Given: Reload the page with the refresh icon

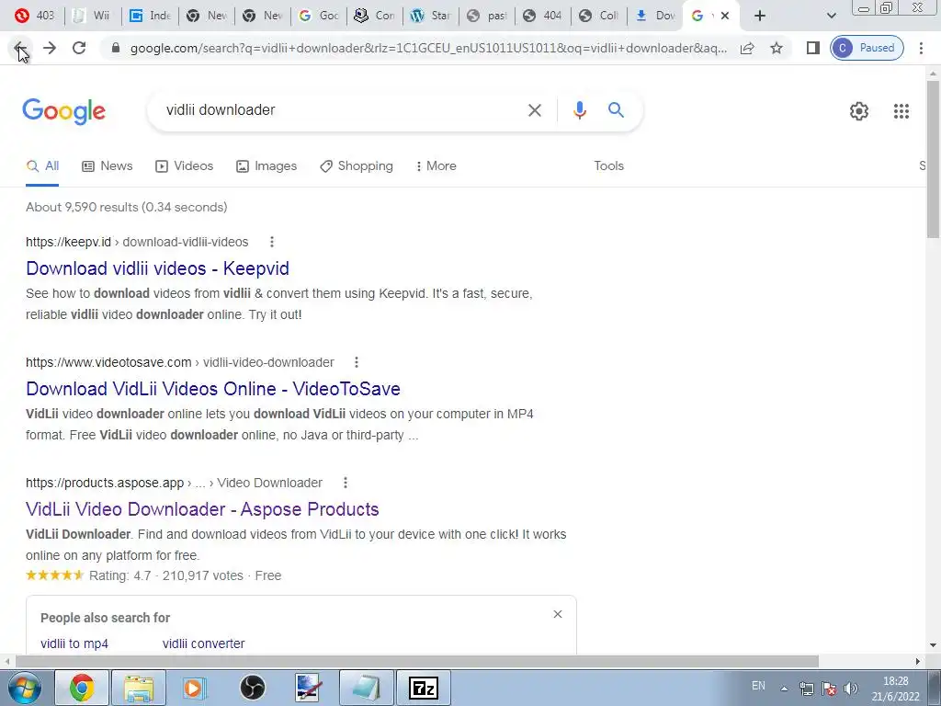Looking at the screenshot, I should point(79,48).
